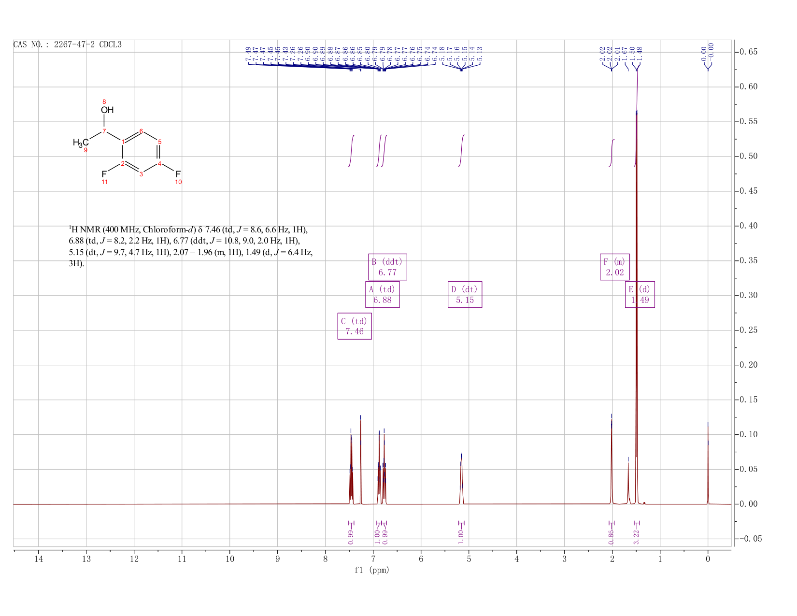This screenshot has height=616, width=797.
Task: Select the E (d) 1.49 multiplet box
Action: 640,294
